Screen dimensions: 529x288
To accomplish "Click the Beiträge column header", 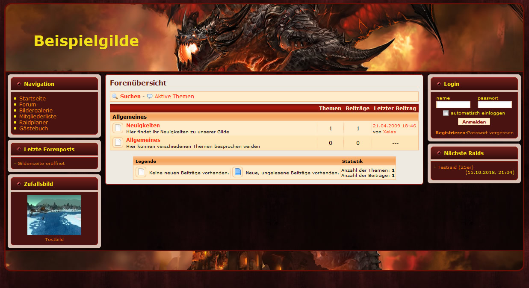I will coord(358,109).
